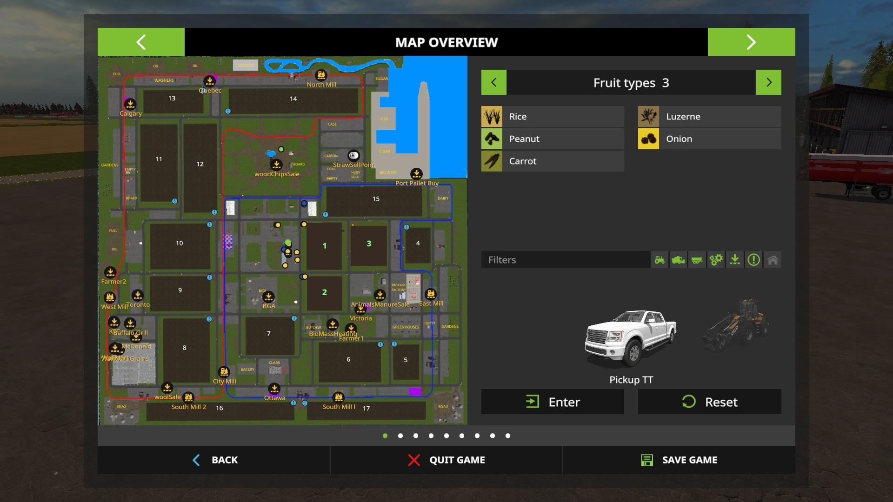Click the Reset vehicle button
Screen dimensions: 893x502
[709, 402]
